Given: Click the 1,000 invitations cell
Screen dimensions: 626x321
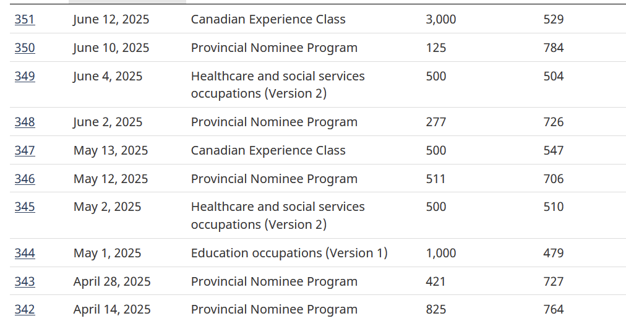Looking at the screenshot, I should click(440, 253).
